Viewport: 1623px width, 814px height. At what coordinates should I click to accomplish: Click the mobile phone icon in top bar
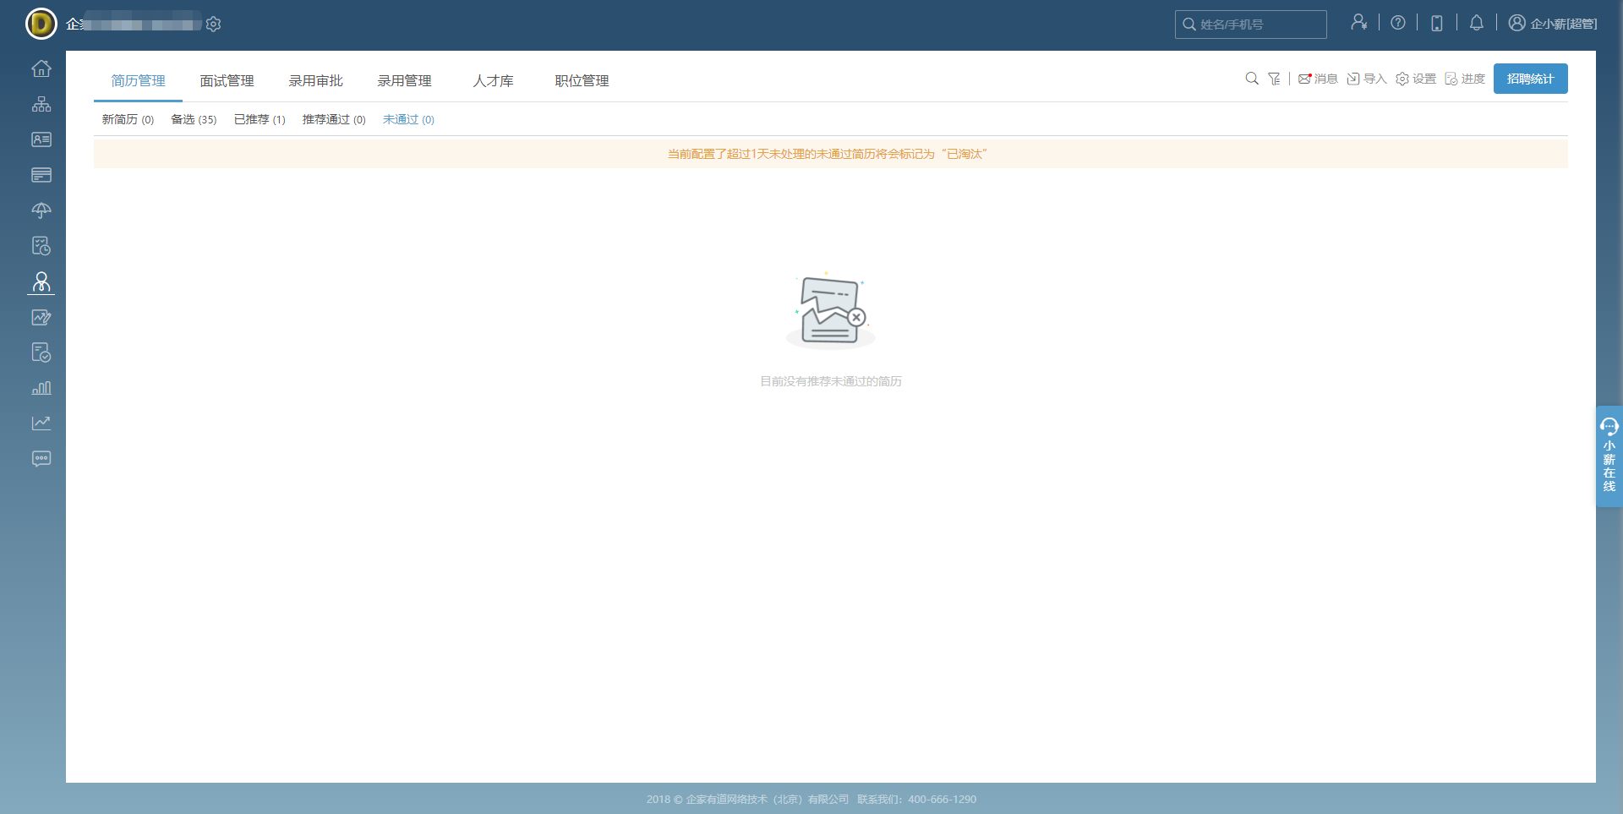(1437, 23)
